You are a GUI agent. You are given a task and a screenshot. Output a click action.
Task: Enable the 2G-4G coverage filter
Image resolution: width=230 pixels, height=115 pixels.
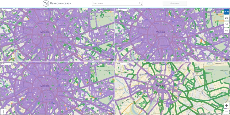pos(227,12)
